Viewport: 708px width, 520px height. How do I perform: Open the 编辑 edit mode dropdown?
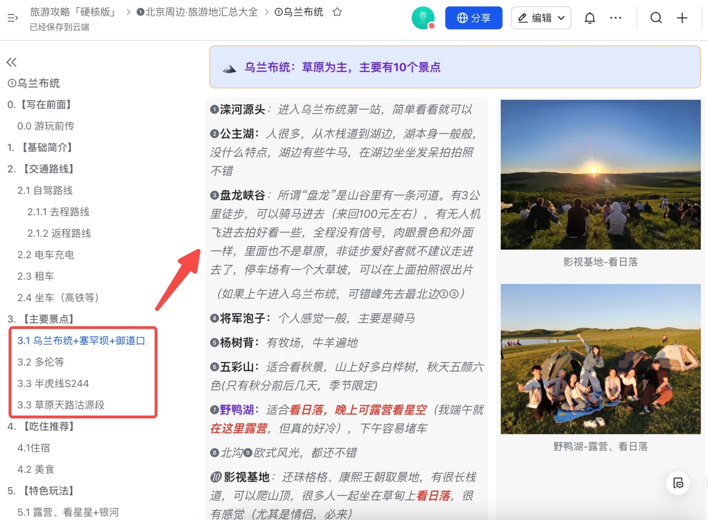[x=541, y=18]
